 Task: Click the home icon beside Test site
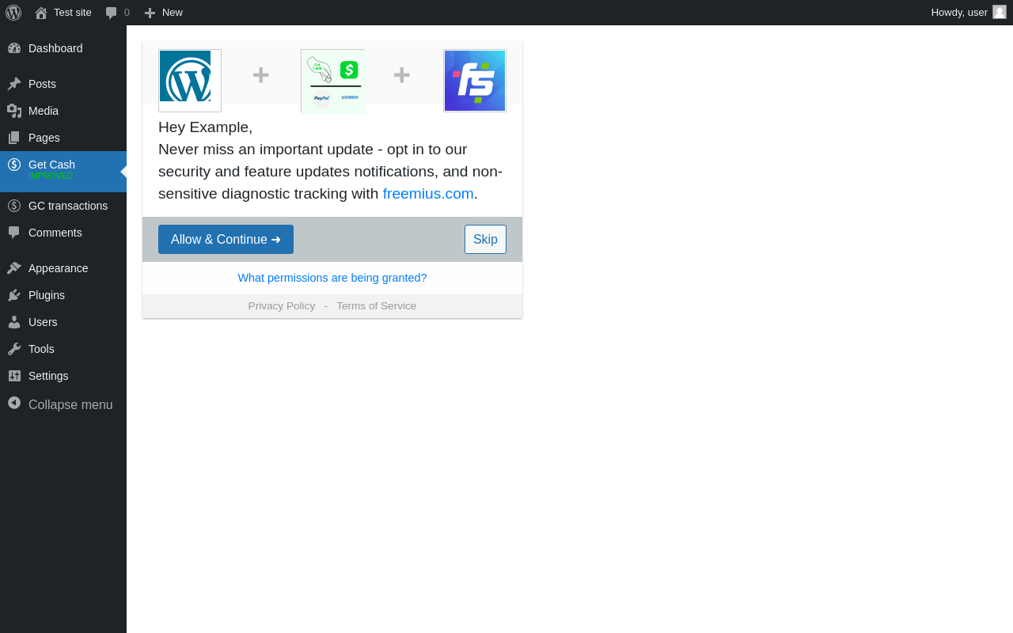(x=41, y=13)
